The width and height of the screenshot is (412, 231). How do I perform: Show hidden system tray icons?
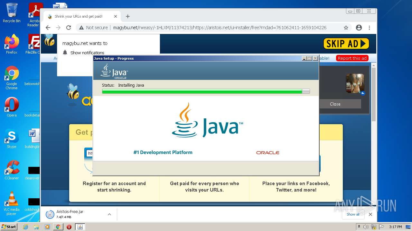(x=359, y=227)
